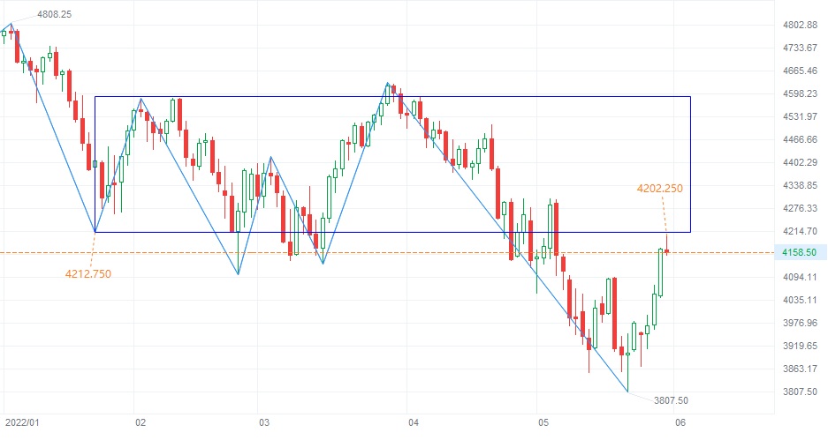Click the highlighted 4158.50 current price tag
The width and height of the screenshot is (828, 440).
click(798, 253)
